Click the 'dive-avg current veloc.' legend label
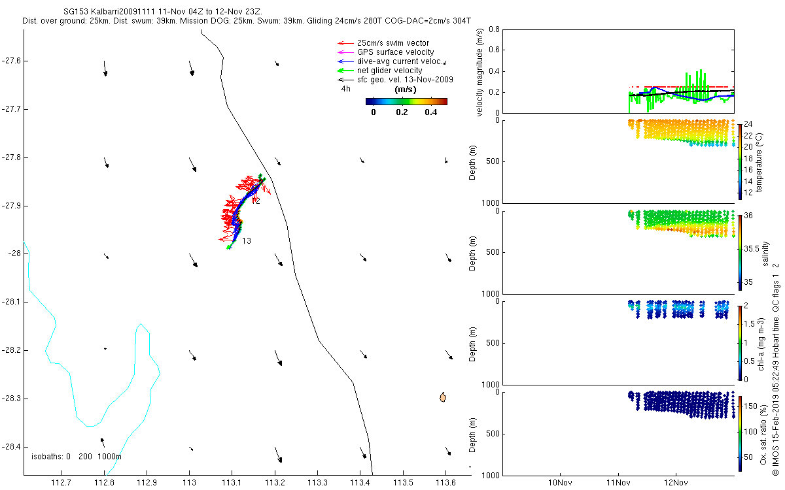Image resolution: width=785 pixels, height=490 pixels. pyautogui.click(x=400, y=61)
